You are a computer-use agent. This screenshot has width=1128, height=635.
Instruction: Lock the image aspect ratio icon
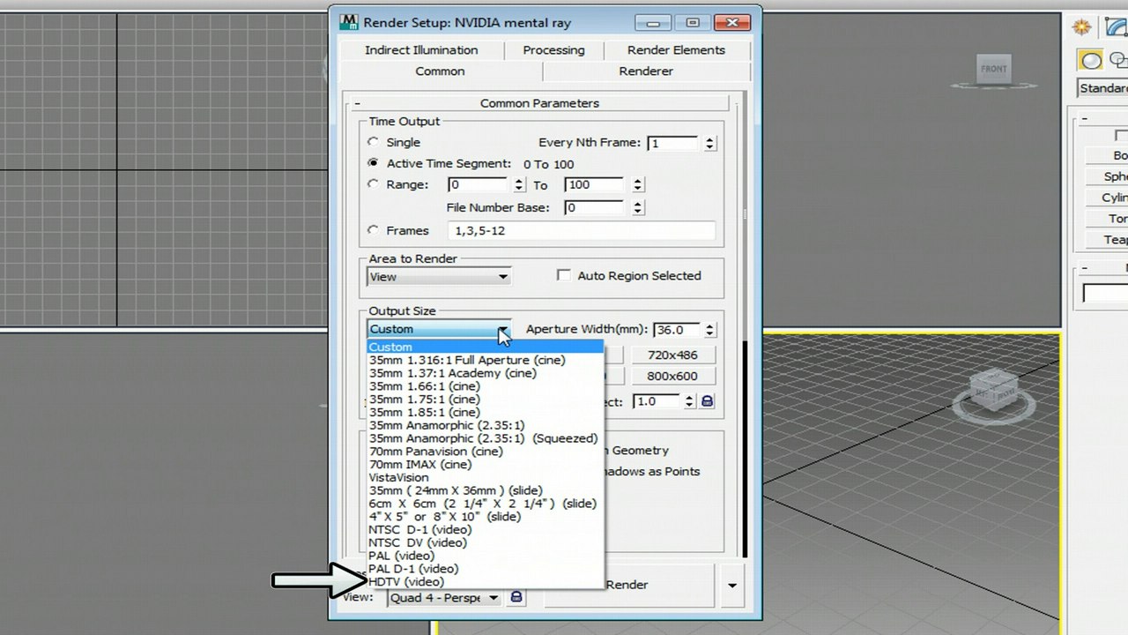707,401
